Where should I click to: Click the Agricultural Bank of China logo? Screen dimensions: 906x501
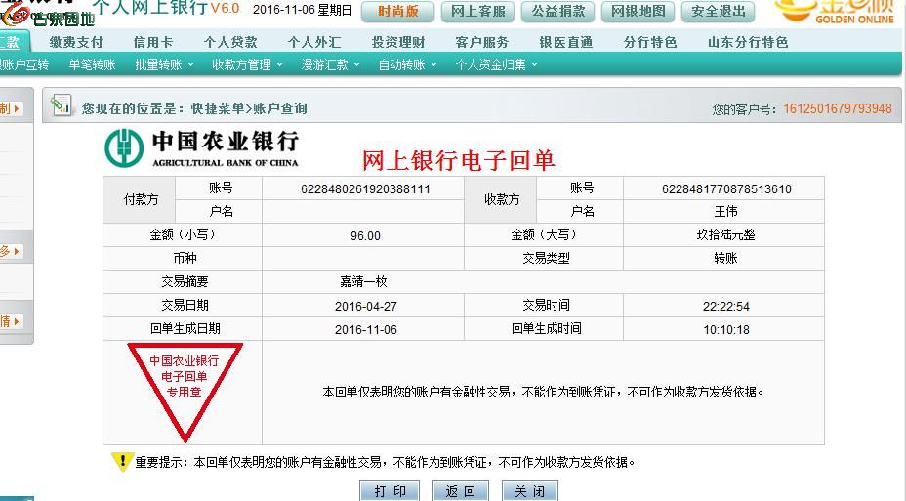202,148
